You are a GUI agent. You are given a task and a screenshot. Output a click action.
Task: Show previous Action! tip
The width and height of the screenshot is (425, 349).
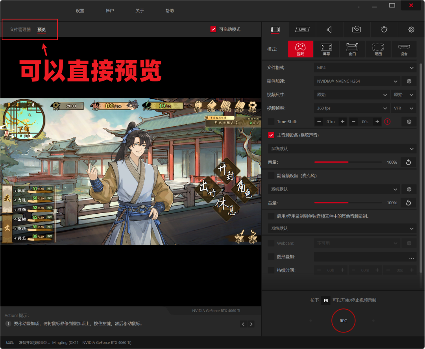click(243, 324)
